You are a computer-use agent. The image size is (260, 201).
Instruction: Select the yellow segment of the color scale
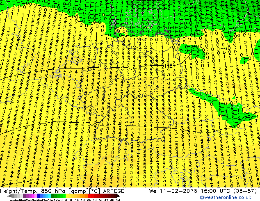click(x=67, y=196)
